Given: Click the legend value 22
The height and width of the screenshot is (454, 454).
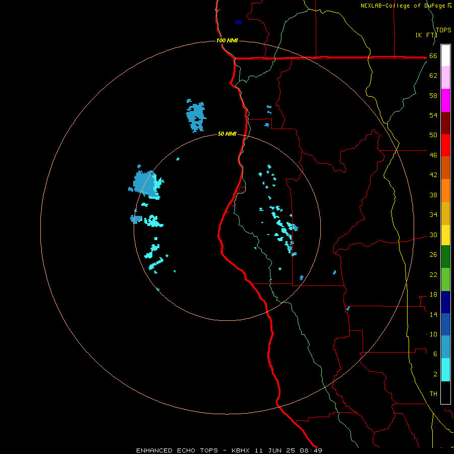Looking at the screenshot, I should point(433,274).
